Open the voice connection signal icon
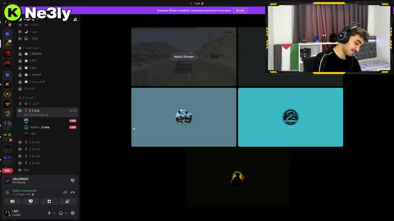 coord(7,192)
